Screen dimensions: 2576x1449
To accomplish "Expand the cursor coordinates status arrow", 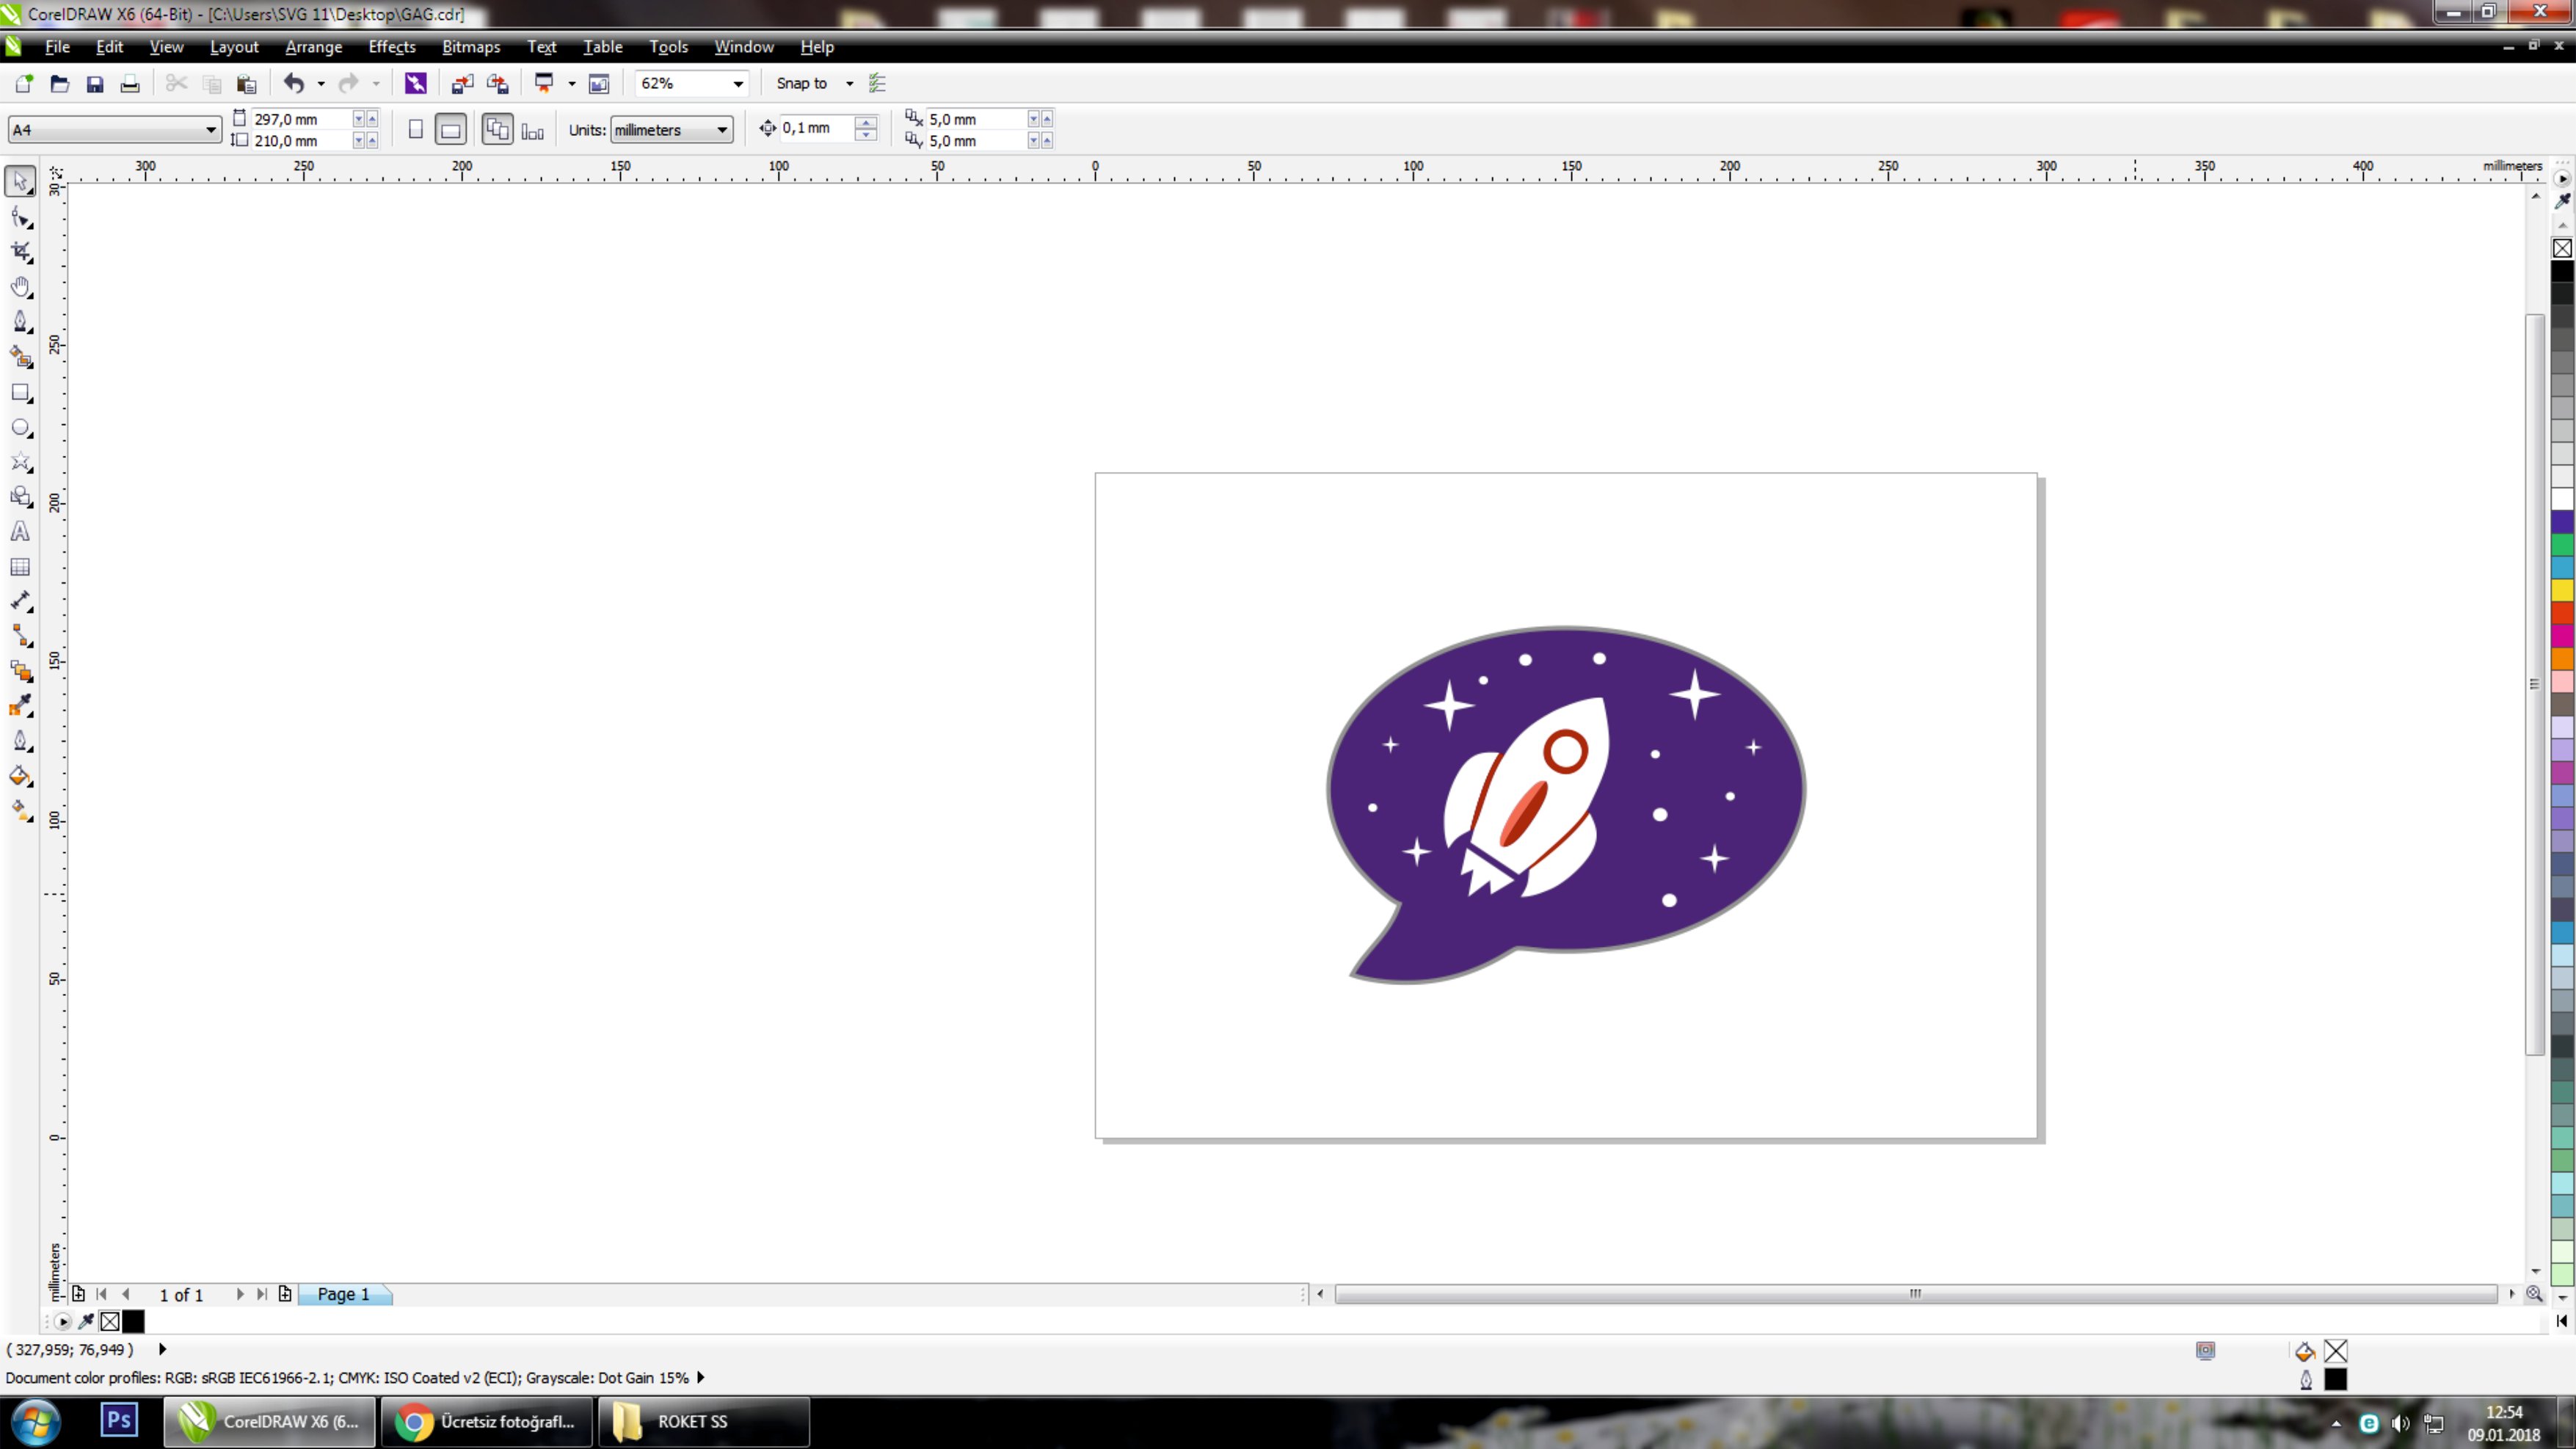I will coord(163,1349).
